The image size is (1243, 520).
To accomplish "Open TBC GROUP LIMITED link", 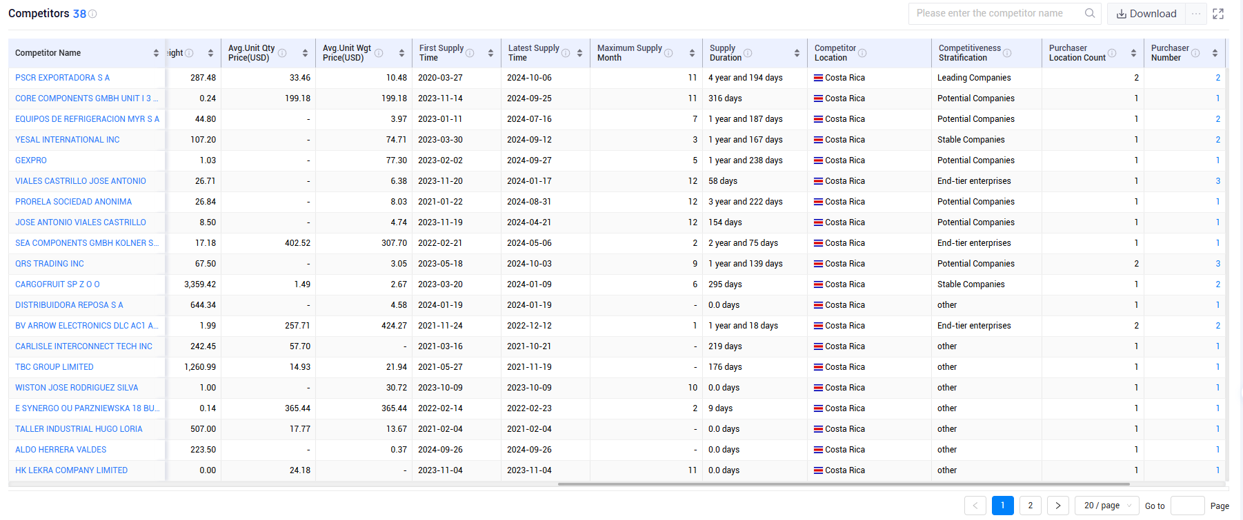I will [x=54, y=367].
